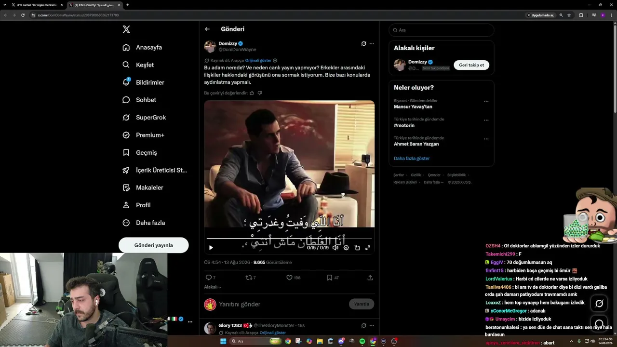Go back with the Gönderi arrow
The height and width of the screenshot is (347, 617).
[207, 29]
